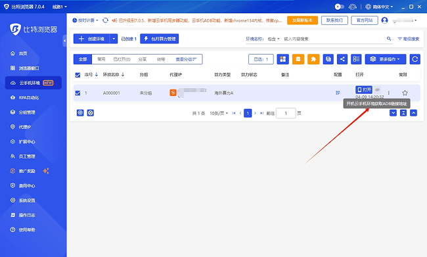
Task: Click the 打开 button for A000001
Action: point(364,89)
